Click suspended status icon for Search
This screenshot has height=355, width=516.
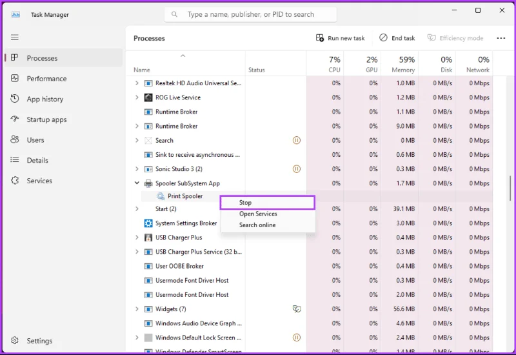(x=297, y=141)
